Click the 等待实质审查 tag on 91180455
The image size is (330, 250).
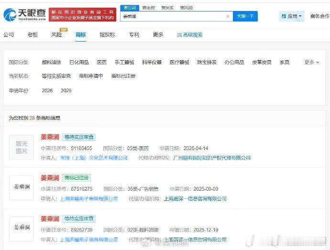click(79, 137)
